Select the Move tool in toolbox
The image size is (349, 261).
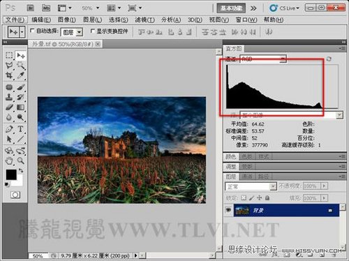21,55
